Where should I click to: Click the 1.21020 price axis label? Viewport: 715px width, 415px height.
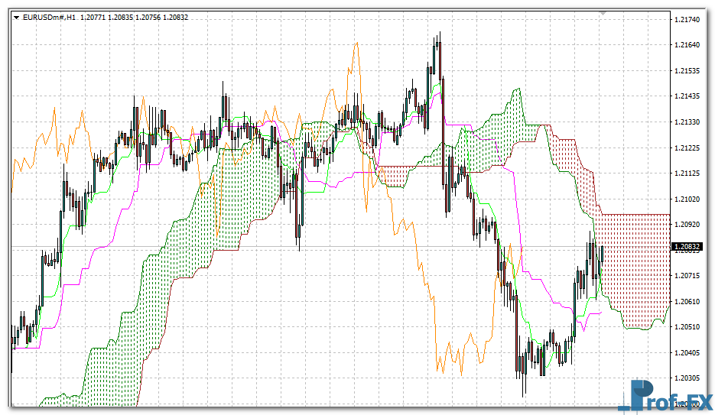689,199
